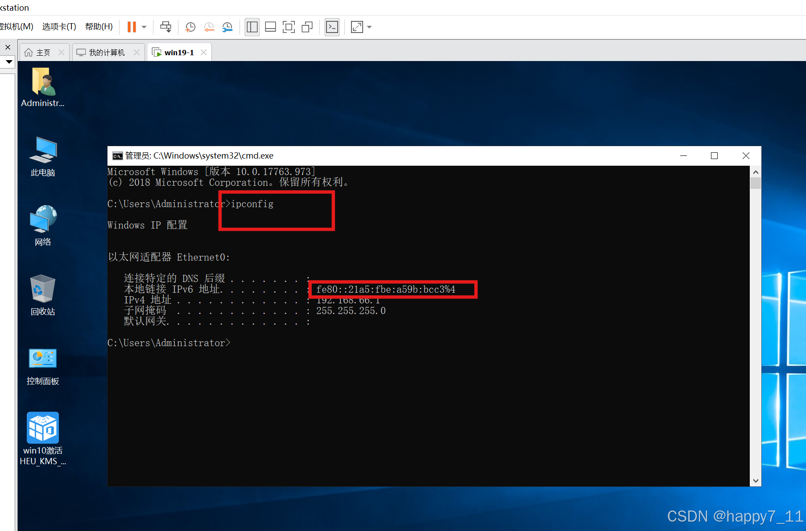Click the stretch guest display icon
This screenshot has width=806, height=531.
pyautogui.click(x=357, y=27)
